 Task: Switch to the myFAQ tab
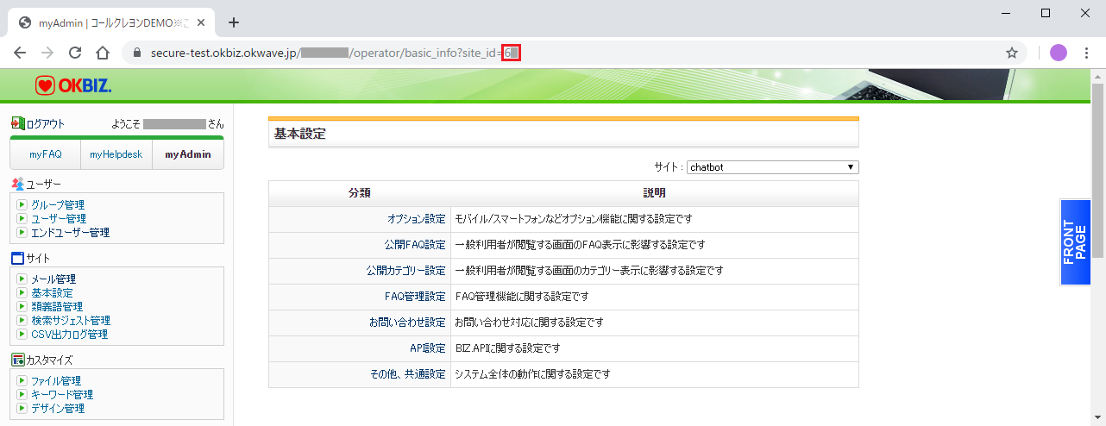[x=46, y=154]
